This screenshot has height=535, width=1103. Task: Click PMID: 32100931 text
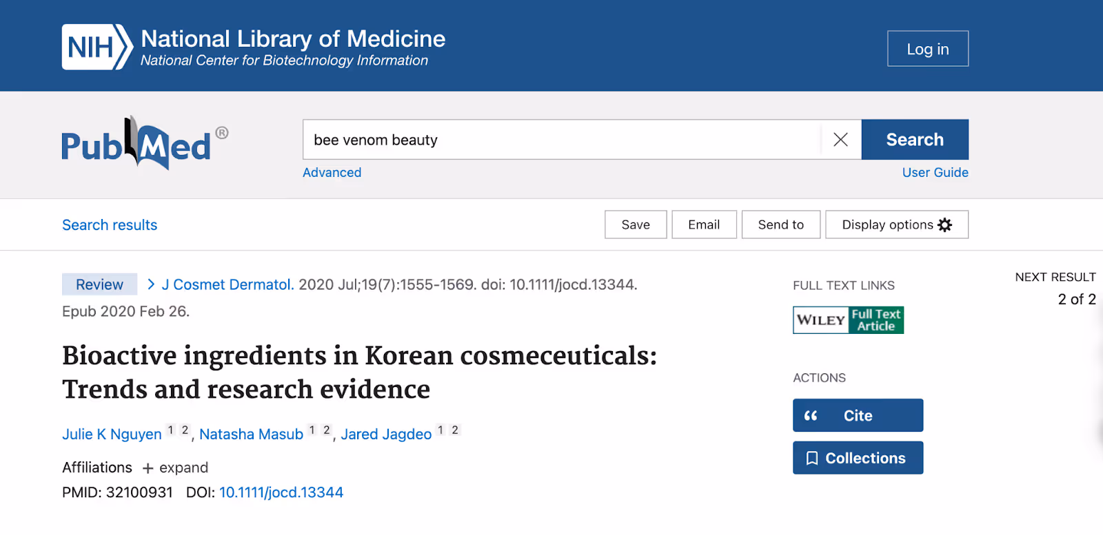[x=117, y=492]
